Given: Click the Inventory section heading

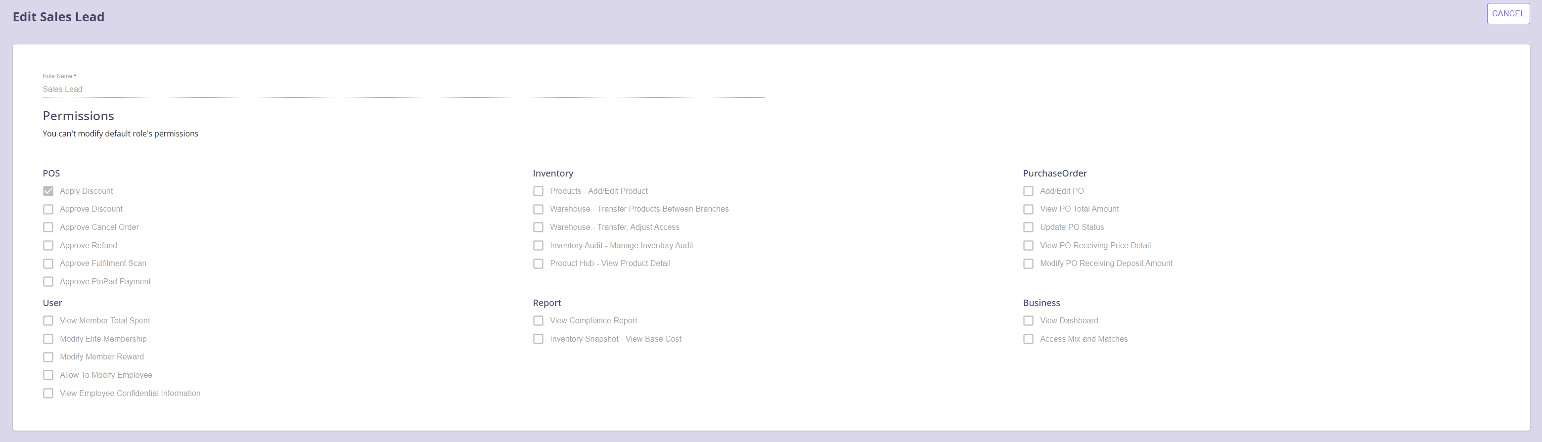Looking at the screenshot, I should click(x=553, y=174).
